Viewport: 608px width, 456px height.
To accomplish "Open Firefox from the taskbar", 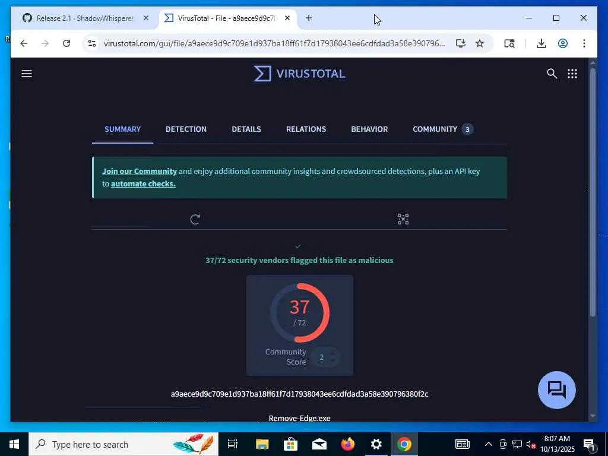I will click(347, 444).
